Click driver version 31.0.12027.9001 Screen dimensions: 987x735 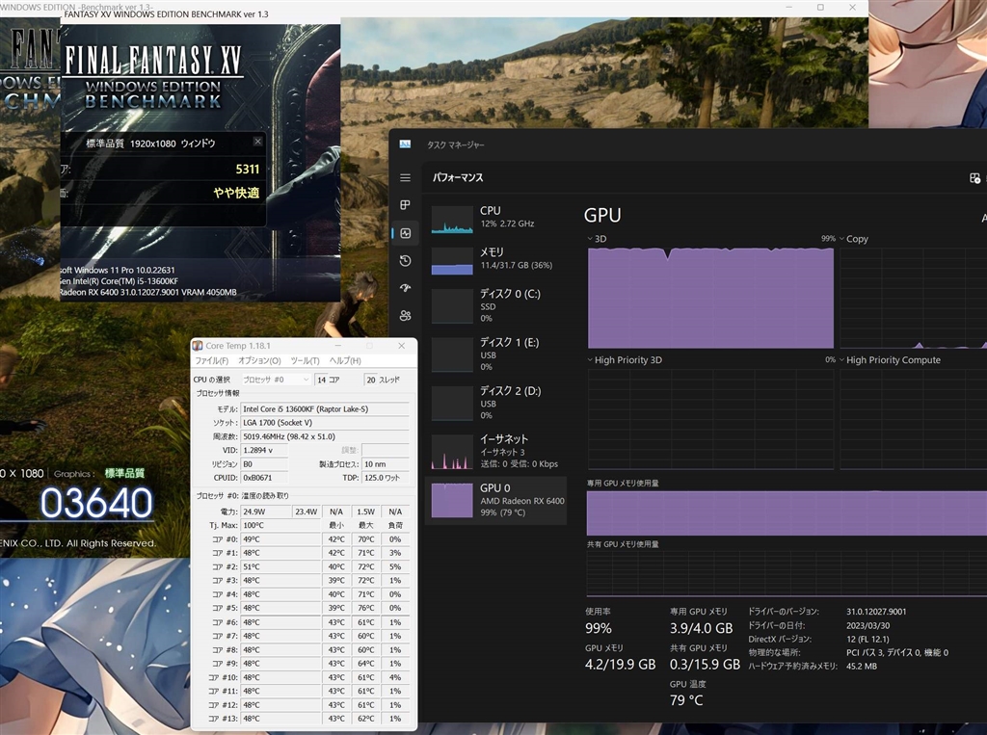[876, 612]
